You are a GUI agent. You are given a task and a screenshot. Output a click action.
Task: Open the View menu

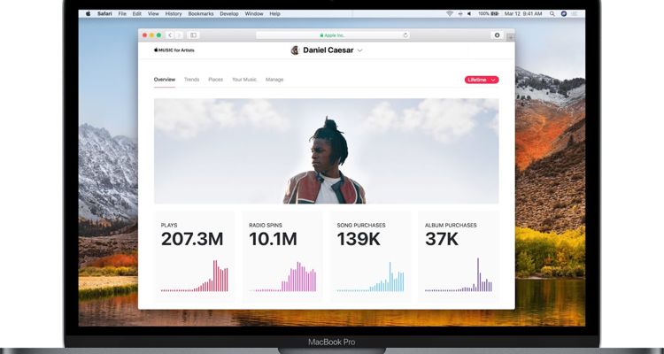(153, 14)
